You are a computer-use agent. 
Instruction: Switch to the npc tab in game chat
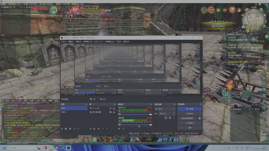coord(20,101)
